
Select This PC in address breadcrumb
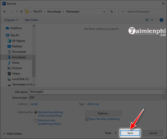tap(38, 11)
